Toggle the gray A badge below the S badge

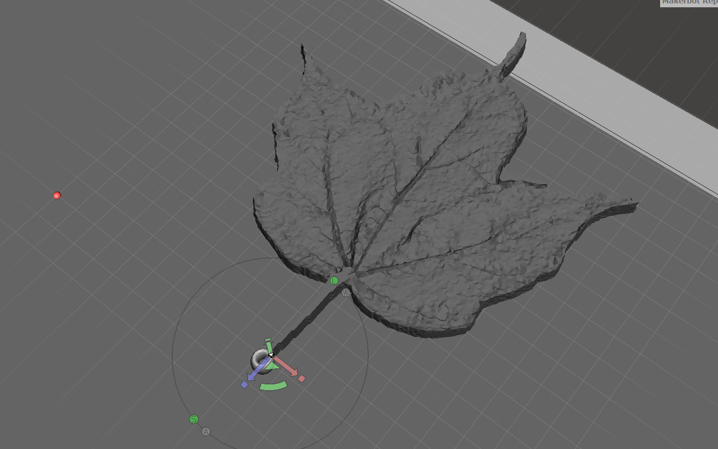tap(206, 432)
